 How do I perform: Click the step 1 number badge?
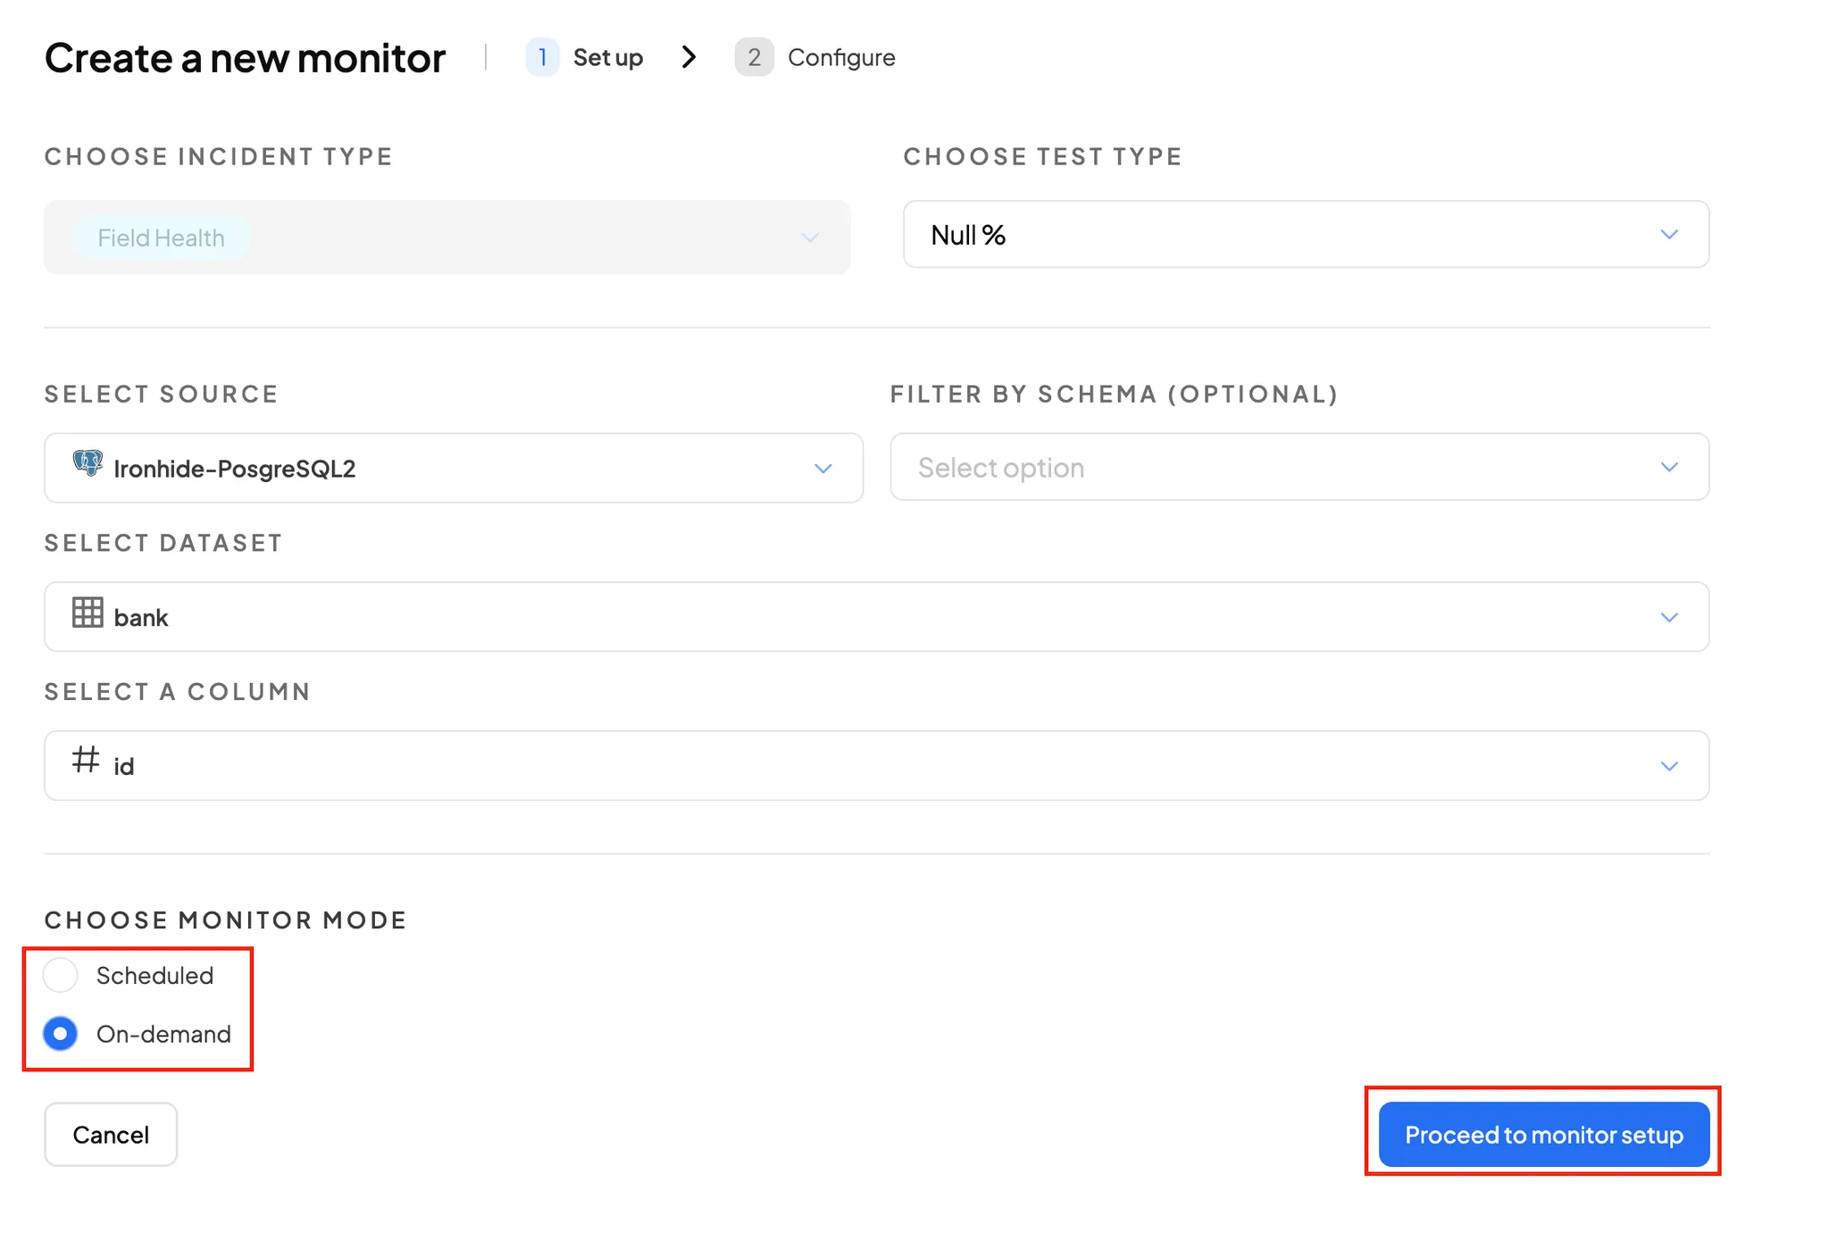[x=542, y=57]
